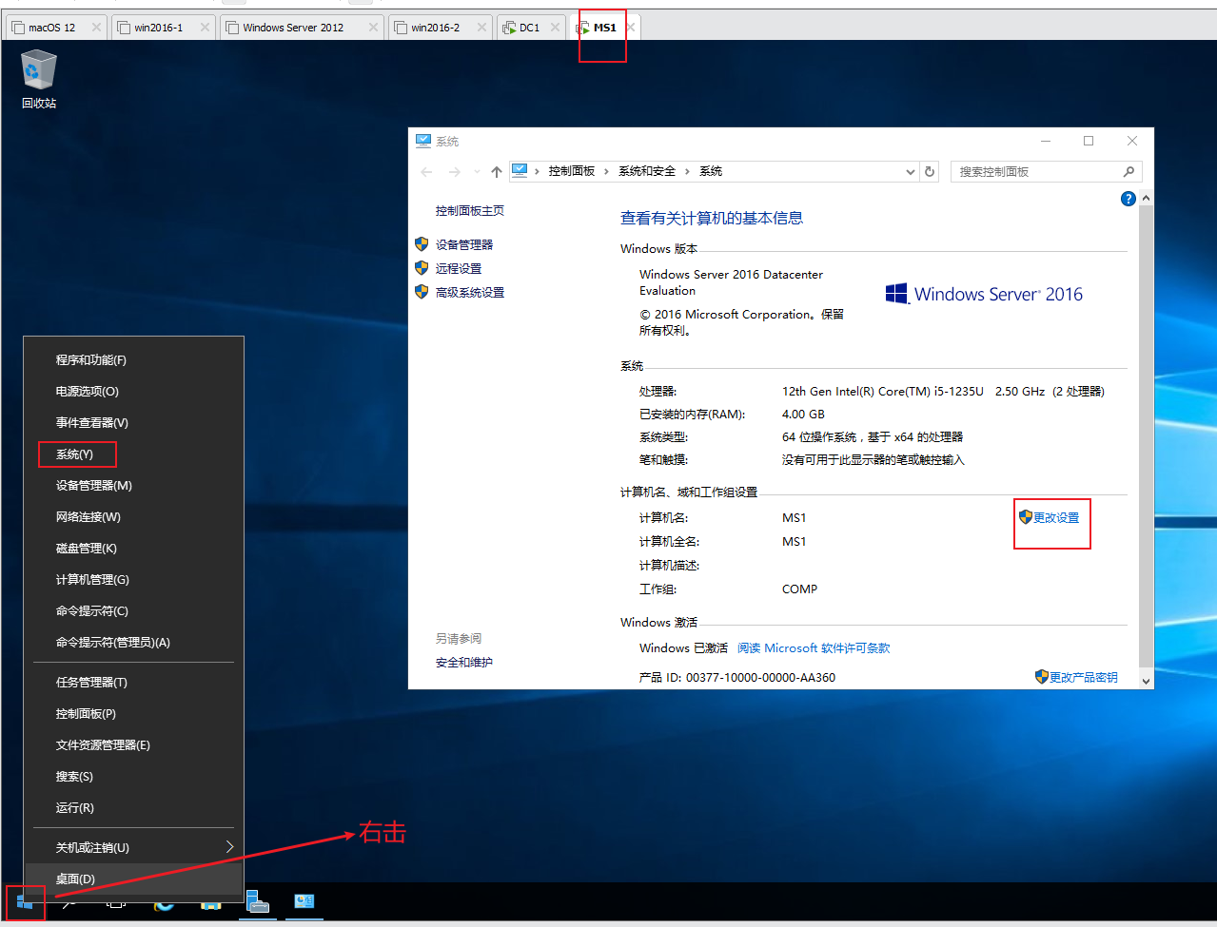Open 网络连接(W) from context menu
The image size is (1217, 927).
coord(134,516)
